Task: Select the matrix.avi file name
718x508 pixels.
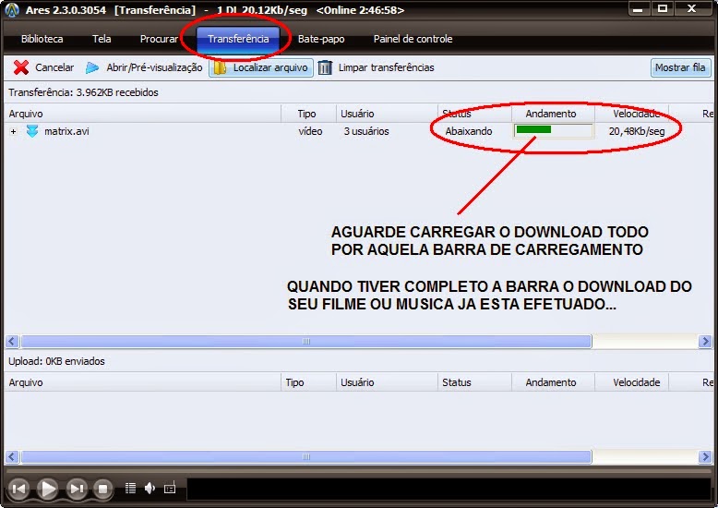Action: tap(66, 131)
